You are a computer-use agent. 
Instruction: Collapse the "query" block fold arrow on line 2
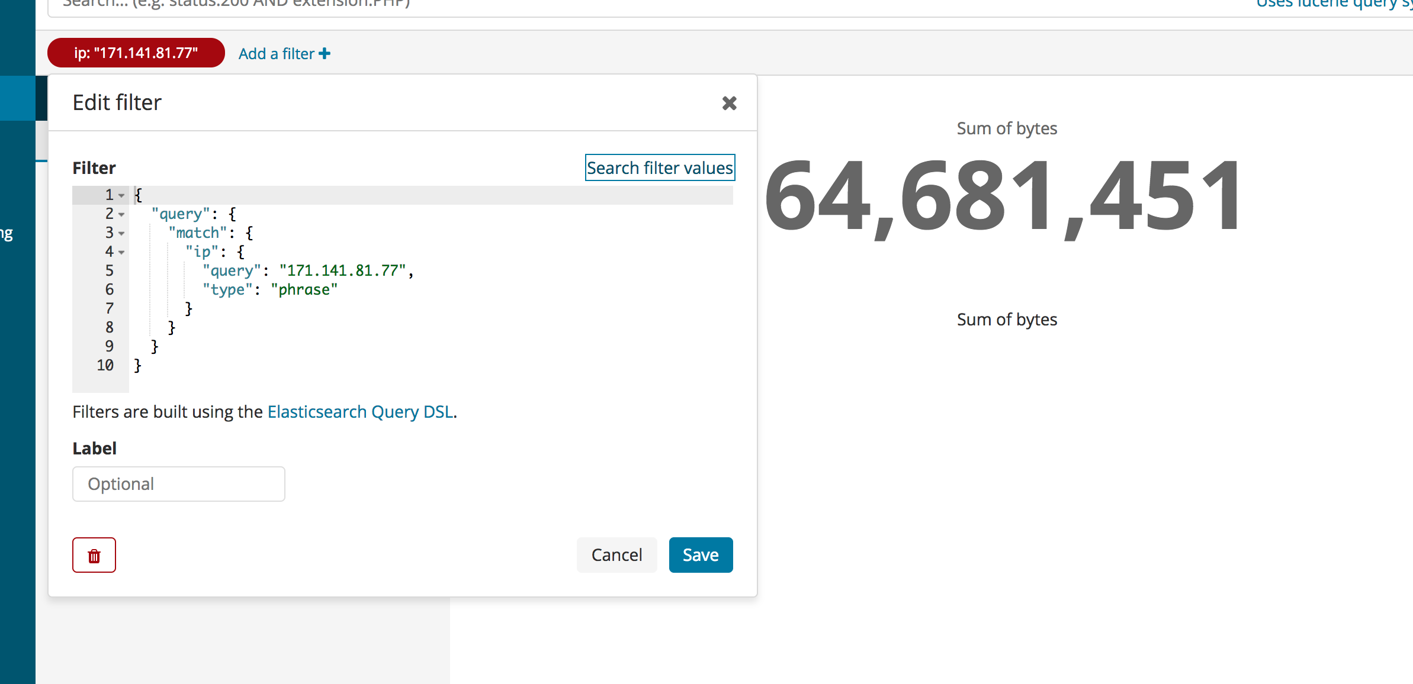click(x=121, y=214)
